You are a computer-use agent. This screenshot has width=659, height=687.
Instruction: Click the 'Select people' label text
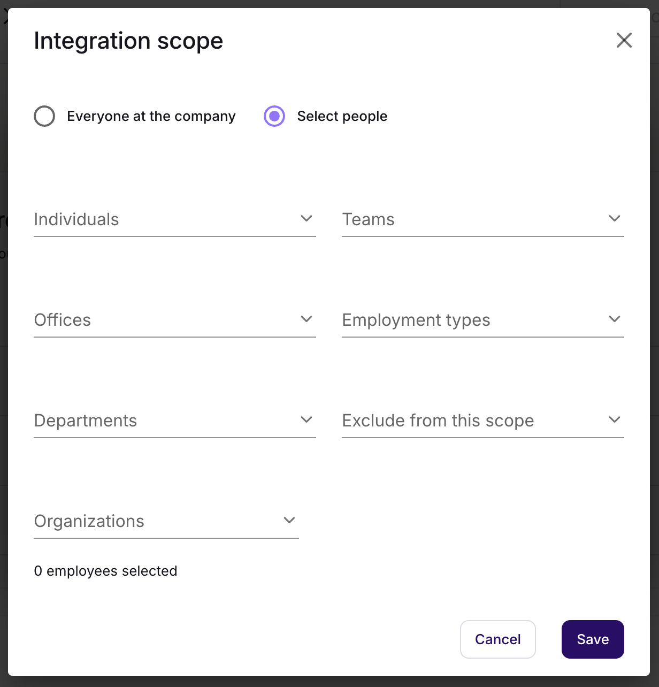(x=342, y=116)
